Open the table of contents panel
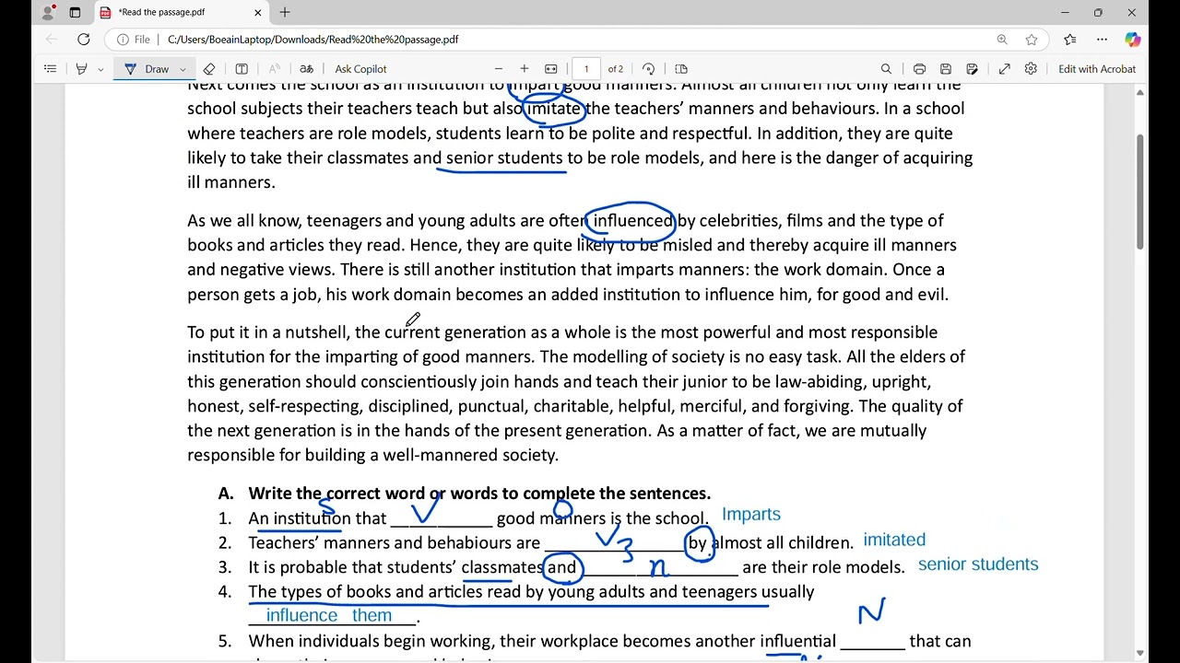The width and height of the screenshot is (1180, 663). [50, 69]
